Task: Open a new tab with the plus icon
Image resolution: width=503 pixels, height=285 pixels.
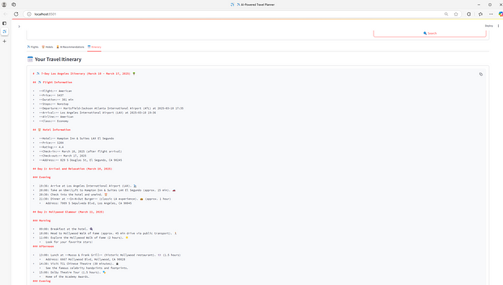Action: point(4,42)
